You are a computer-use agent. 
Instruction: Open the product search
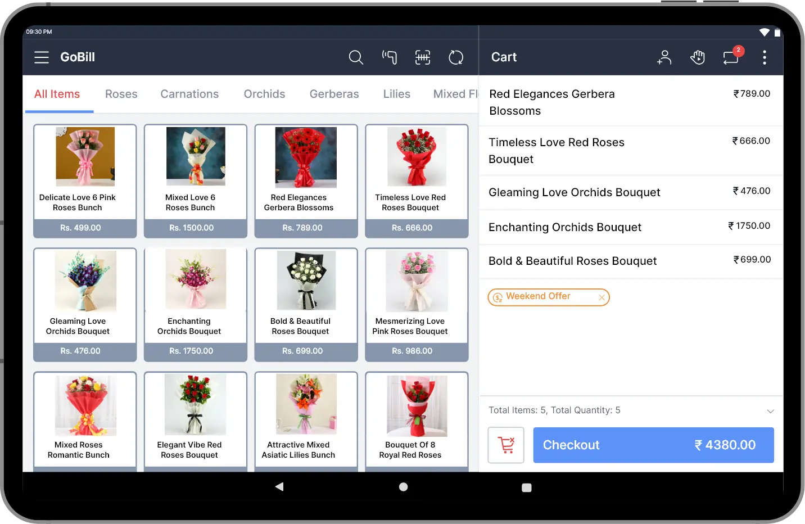356,57
